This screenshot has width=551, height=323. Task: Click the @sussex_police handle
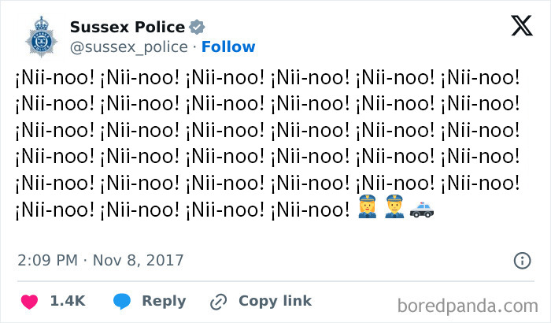tap(129, 47)
